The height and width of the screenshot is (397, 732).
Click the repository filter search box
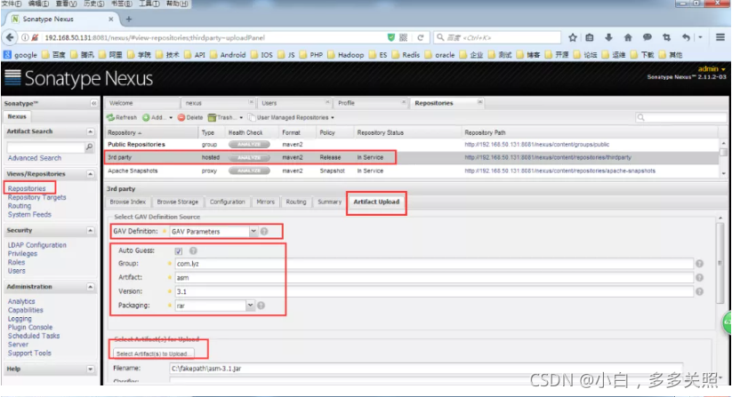680,117
